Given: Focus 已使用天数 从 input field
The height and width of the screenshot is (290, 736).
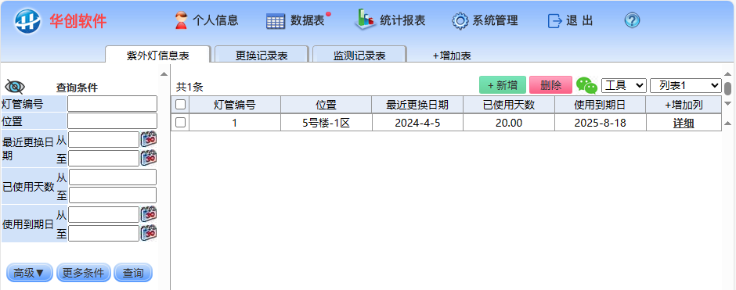Looking at the screenshot, I should [113, 177].
